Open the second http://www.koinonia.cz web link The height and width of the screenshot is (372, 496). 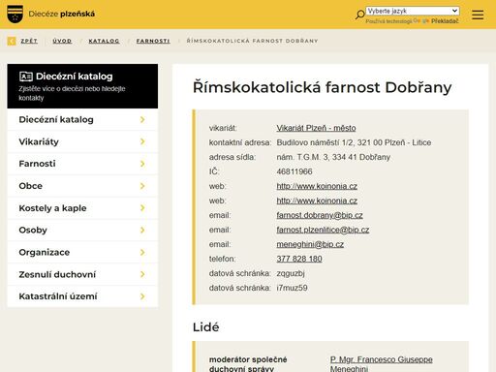(317, 201)
